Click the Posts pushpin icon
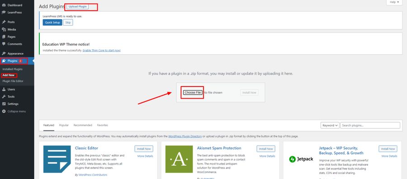 (4, 22)
